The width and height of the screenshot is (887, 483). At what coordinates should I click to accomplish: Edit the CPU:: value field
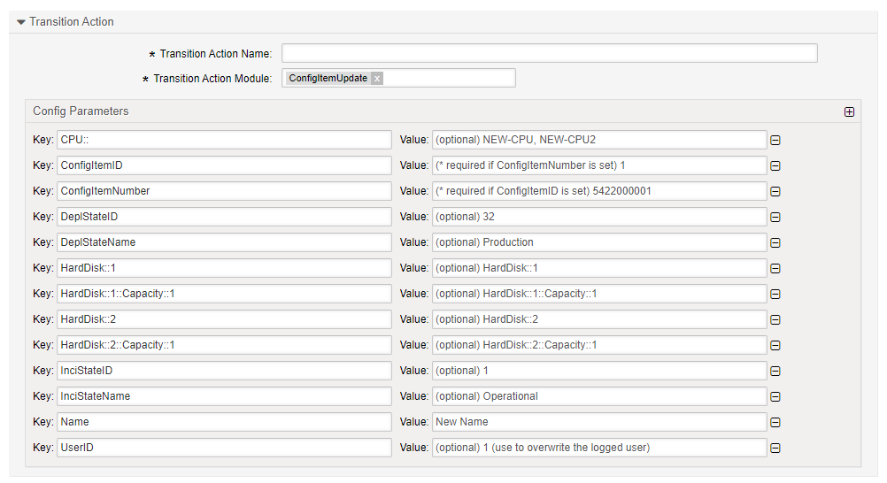[599, 140]
